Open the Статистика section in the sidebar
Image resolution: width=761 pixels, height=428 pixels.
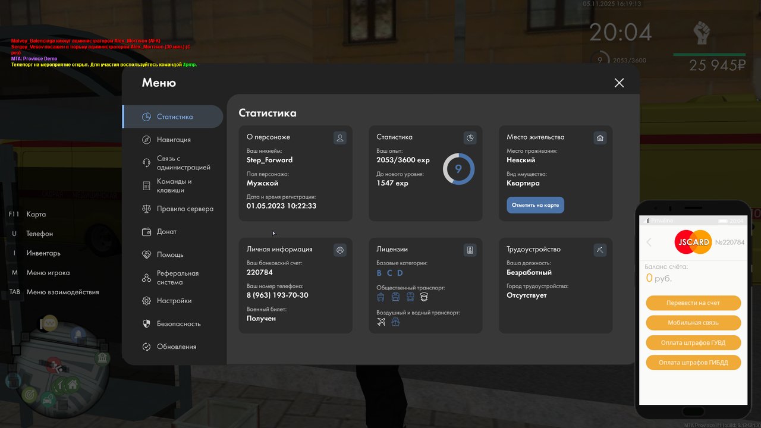click(173, 117)
